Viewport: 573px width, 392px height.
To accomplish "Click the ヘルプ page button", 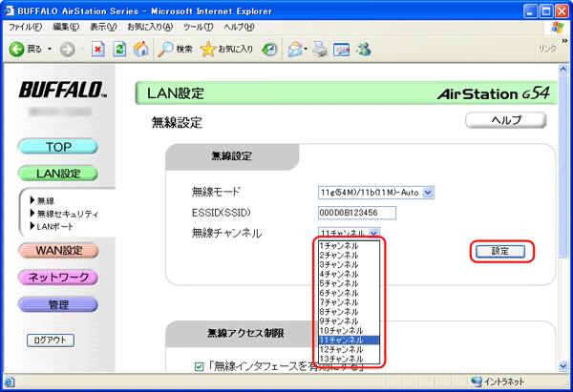I will point(506,120).
